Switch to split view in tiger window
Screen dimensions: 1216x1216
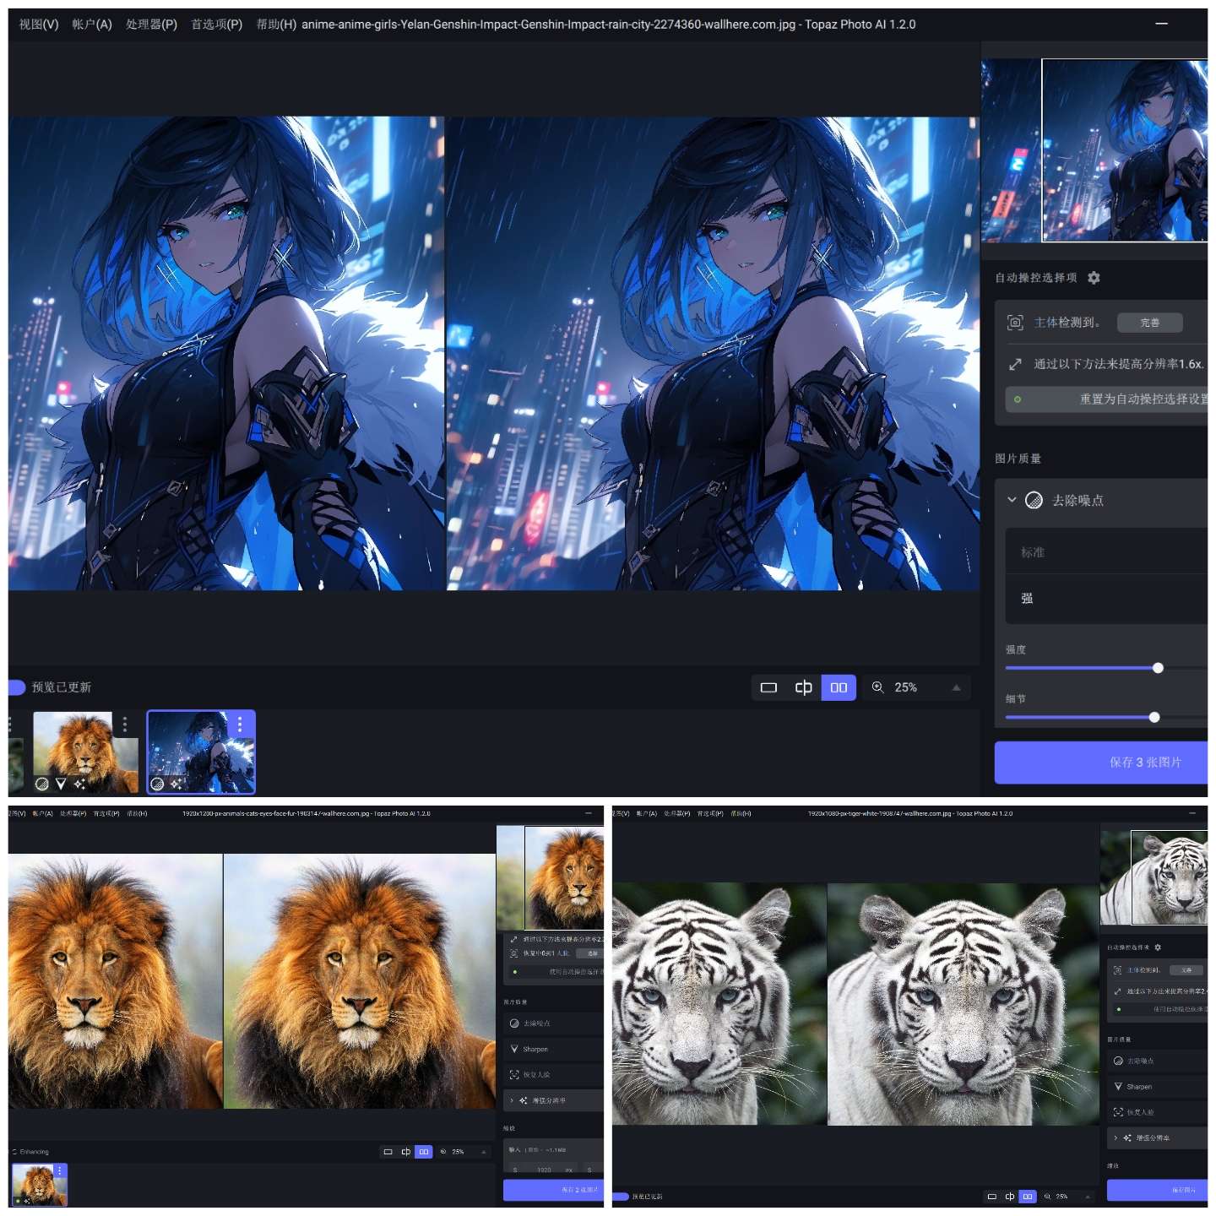1010,1197
